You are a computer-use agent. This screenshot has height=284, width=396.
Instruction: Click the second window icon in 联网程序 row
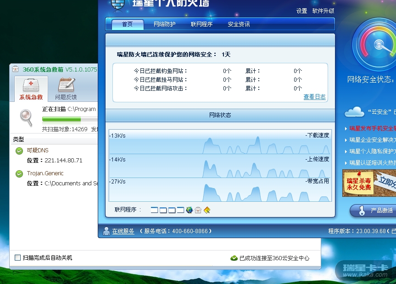163,210
